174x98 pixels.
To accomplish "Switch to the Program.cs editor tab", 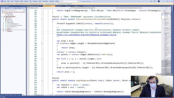I will tap(59, 6).
